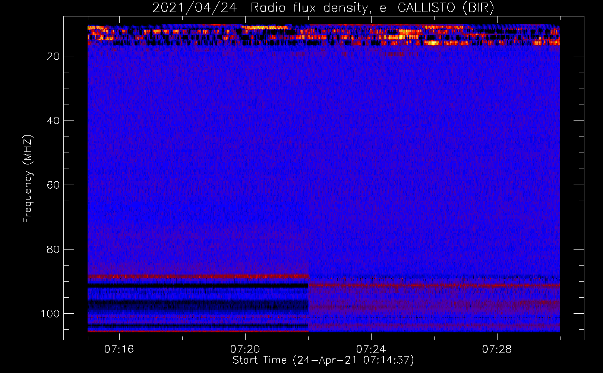Screen dimensions: 603x373
Task: Click the 07:24 time tick label
Action: pyautogui.click(x=371, y=350)
